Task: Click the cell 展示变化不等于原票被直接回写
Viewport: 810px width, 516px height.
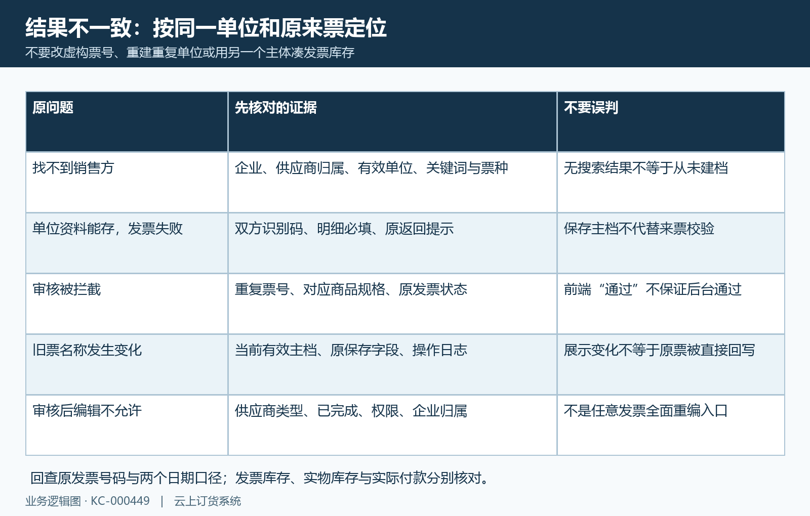Action: point(671,365)
